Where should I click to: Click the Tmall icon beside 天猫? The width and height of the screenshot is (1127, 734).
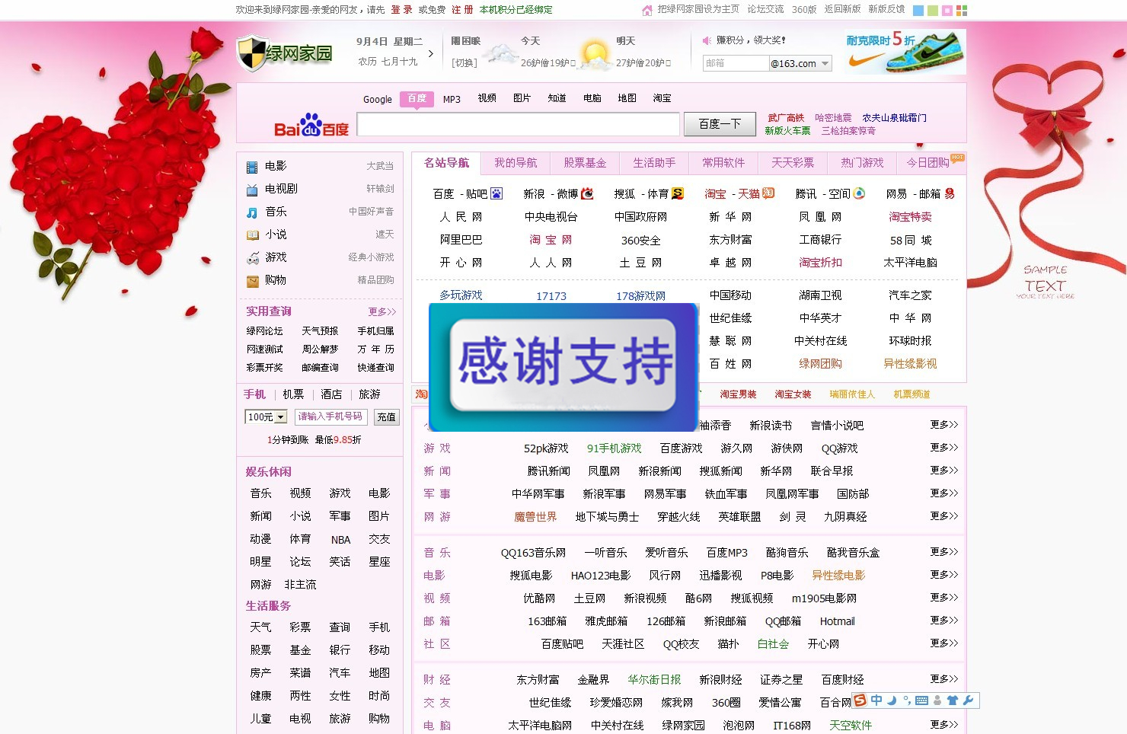pyautogui.click(x=768, y=193)
